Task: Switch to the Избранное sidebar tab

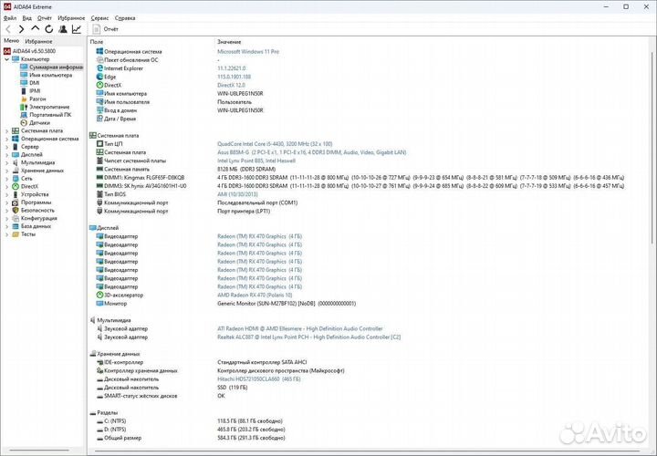Action: tap(38, 41)
